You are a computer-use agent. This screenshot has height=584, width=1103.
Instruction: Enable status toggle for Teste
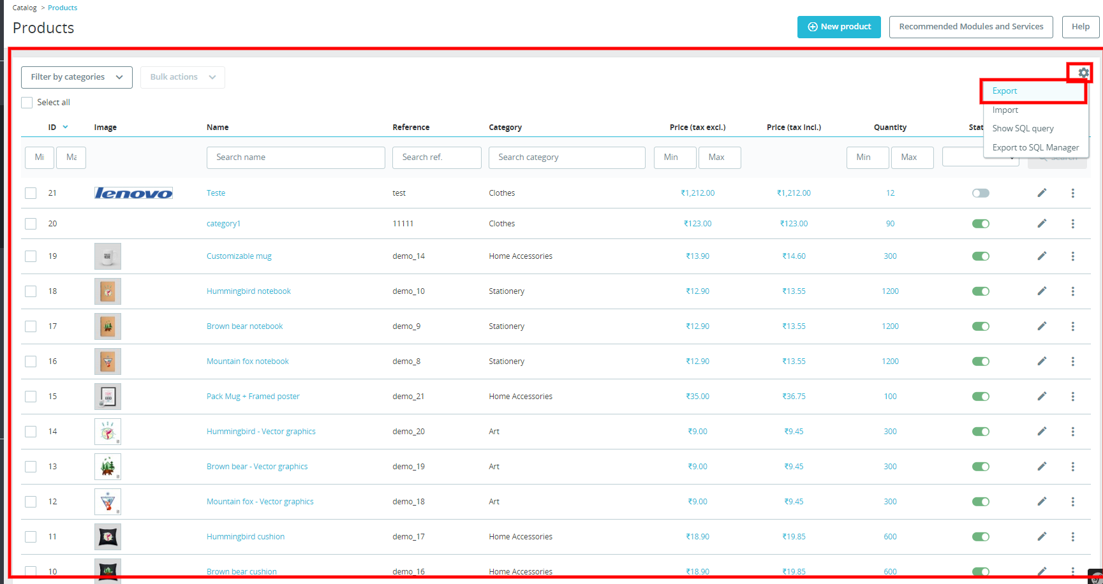pos(981,193)
